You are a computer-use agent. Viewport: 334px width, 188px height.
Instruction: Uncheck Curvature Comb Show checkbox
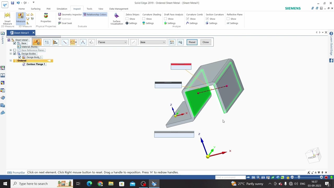(x=188, y=19)
